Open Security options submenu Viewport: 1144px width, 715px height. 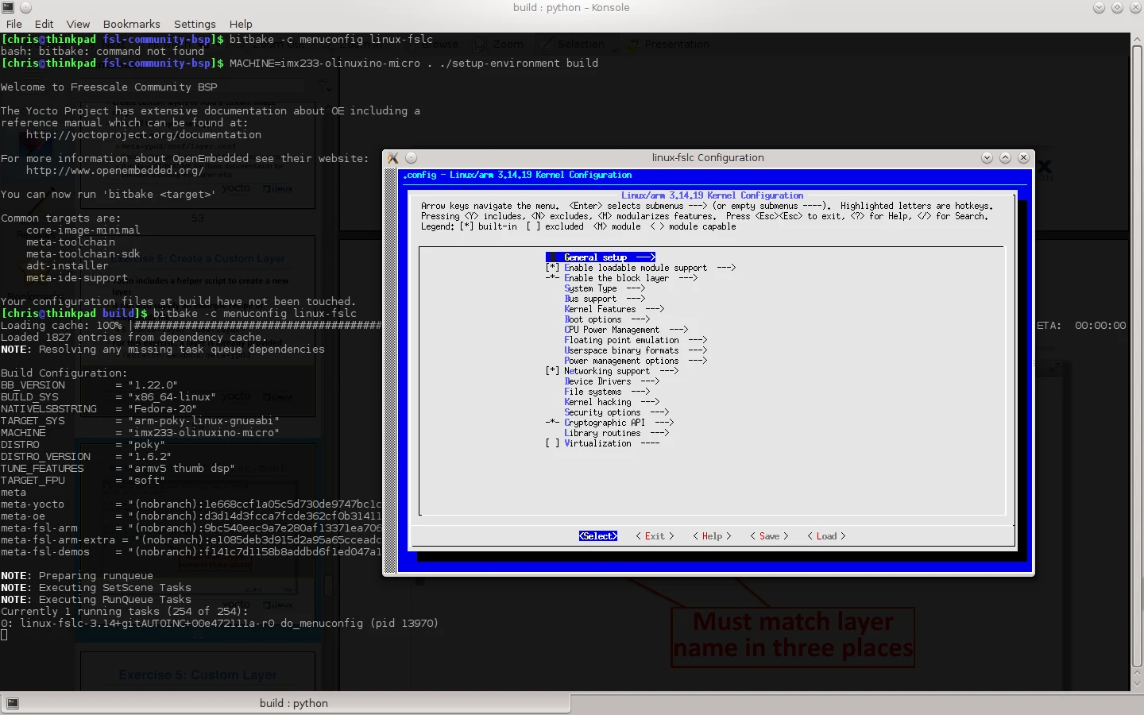[x=616, y=412]
